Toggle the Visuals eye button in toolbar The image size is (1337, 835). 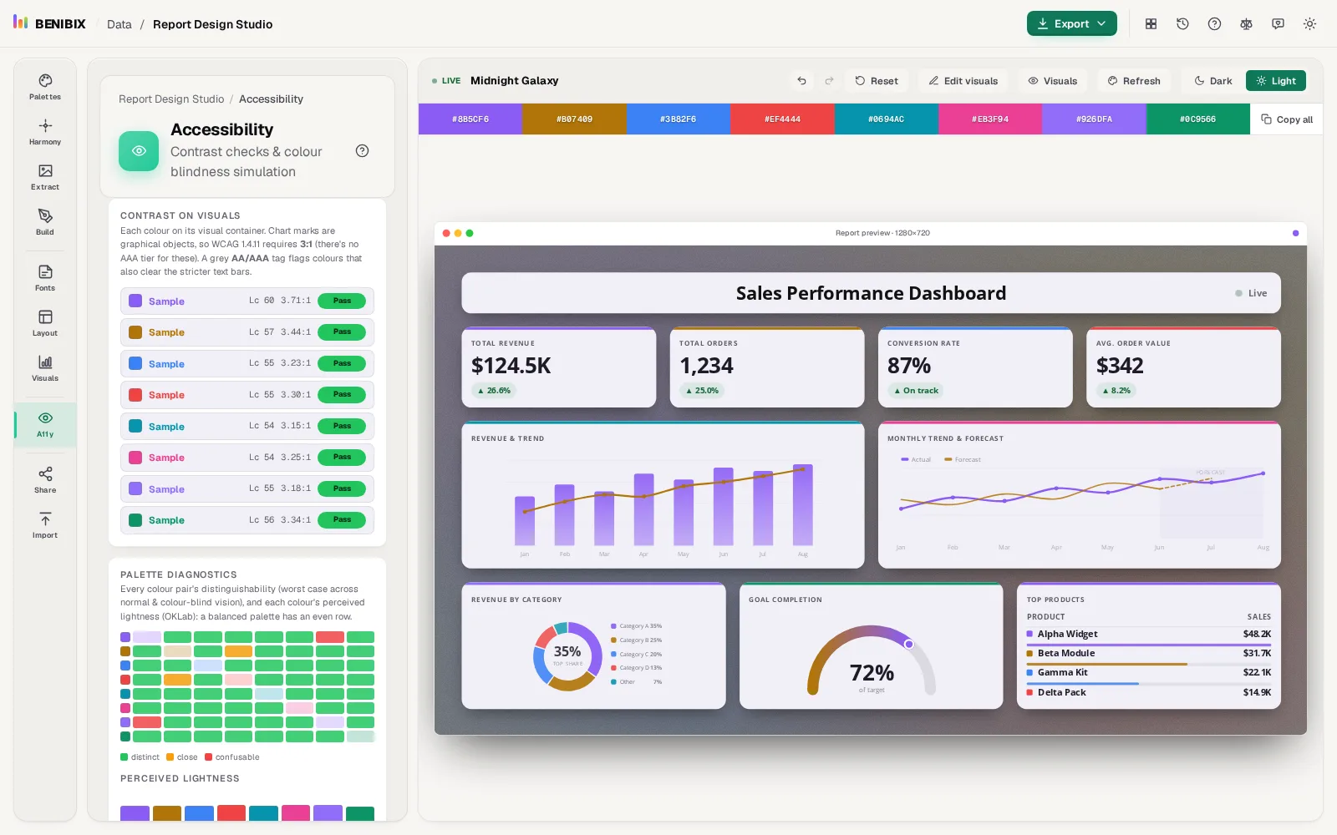tap(1053, 81)
